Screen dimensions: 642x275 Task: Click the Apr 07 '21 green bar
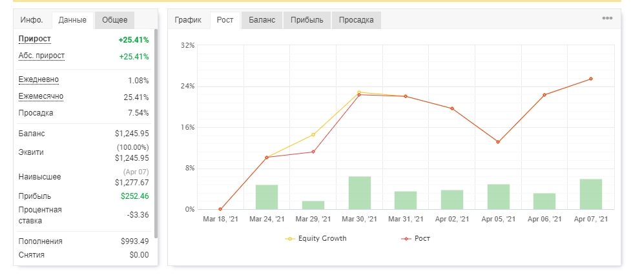[591, 194]
